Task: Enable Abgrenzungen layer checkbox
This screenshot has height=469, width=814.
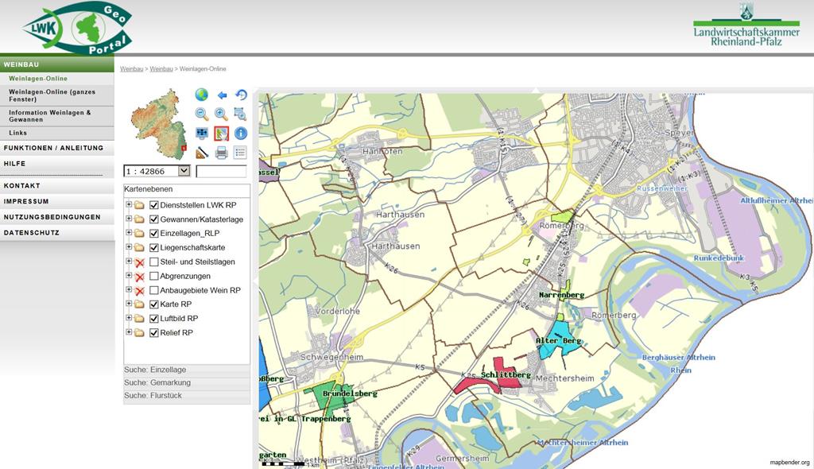Action: 154,276
